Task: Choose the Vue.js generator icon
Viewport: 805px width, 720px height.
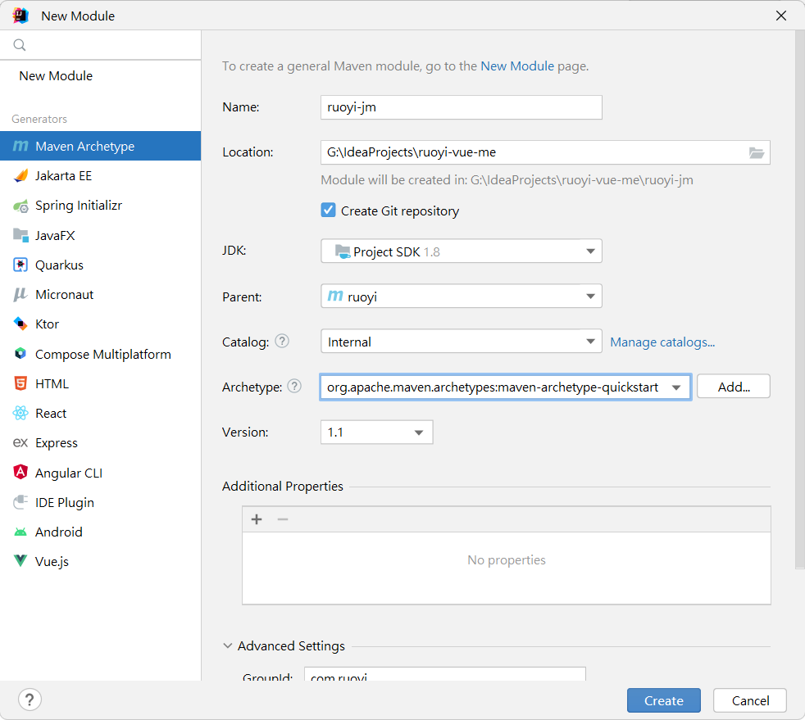Action: click(20, 562)
